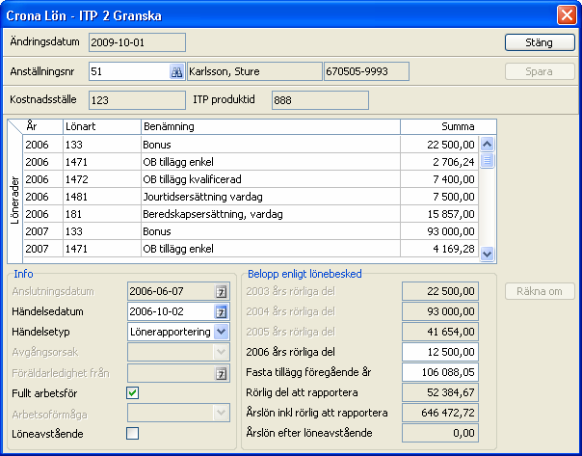Image resolution: width=582 pixels, height=456 pixels.
Task: Click the Årslön efter löneavstående value 0,00
Action: click(x=440, y=433)
